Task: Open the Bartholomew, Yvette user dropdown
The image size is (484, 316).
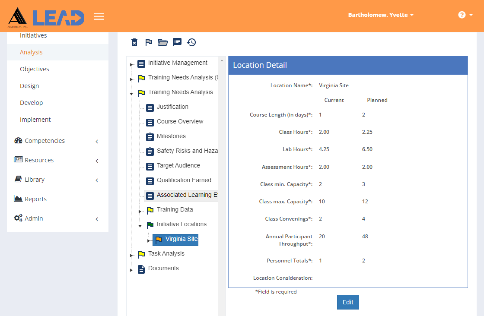Action: coord(381,15)
